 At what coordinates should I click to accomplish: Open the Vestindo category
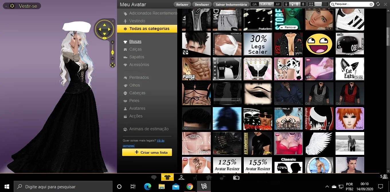coord(134,21)
